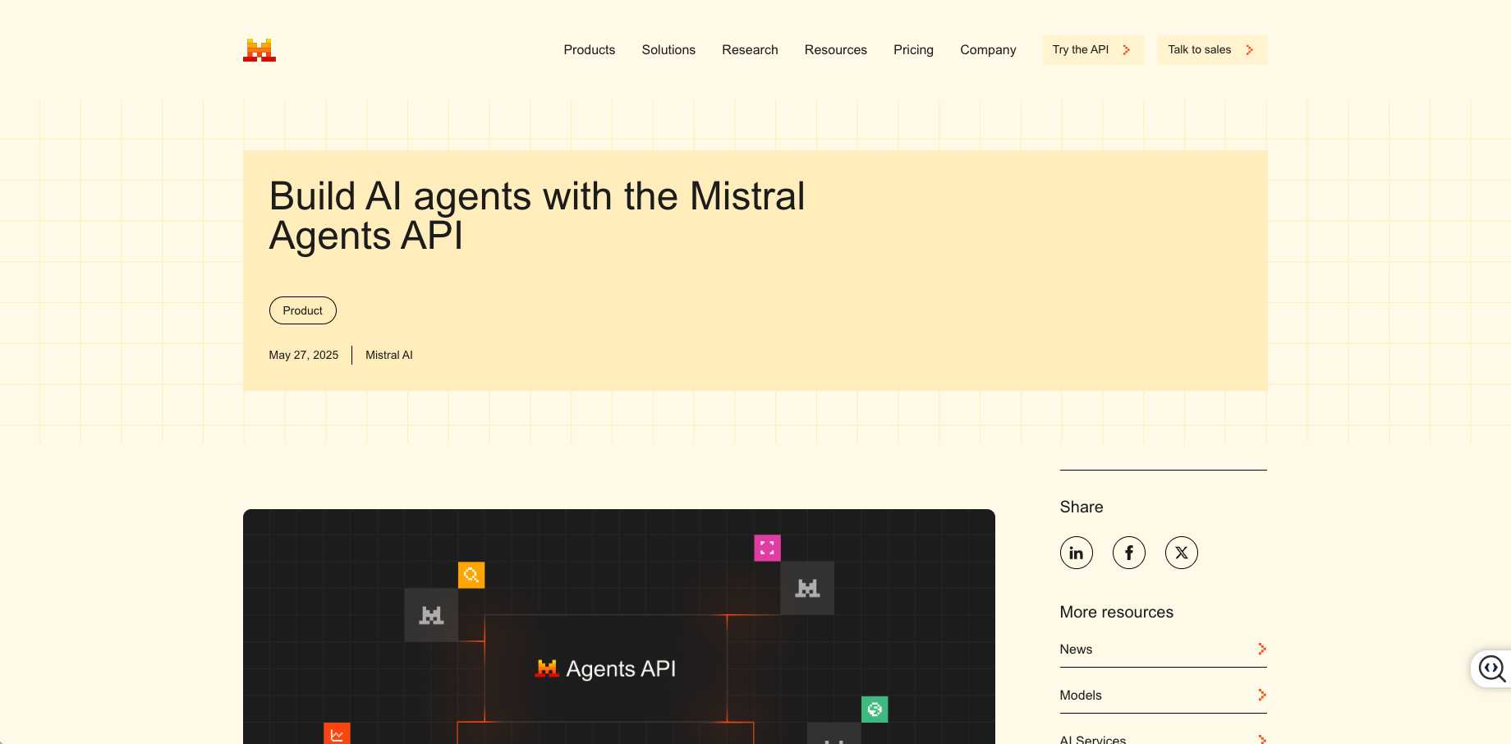Click the Try the API button
This screenshot has width=1511, height=744.
coord(1092,49)
